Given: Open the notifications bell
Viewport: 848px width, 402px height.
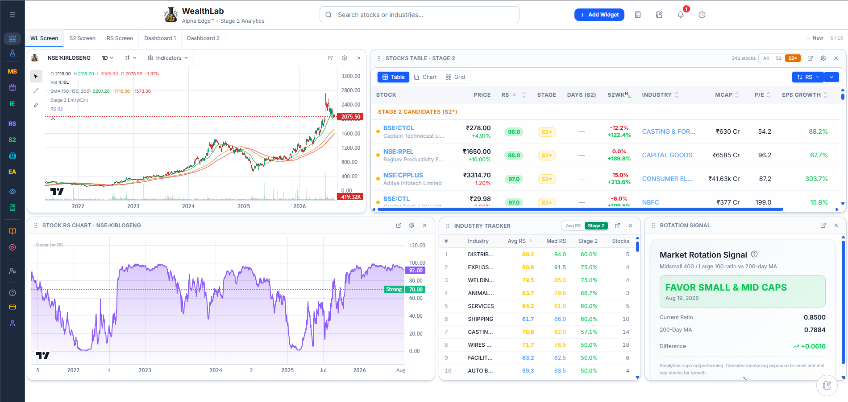Looking at the screenshot, I should pos(681,15).
